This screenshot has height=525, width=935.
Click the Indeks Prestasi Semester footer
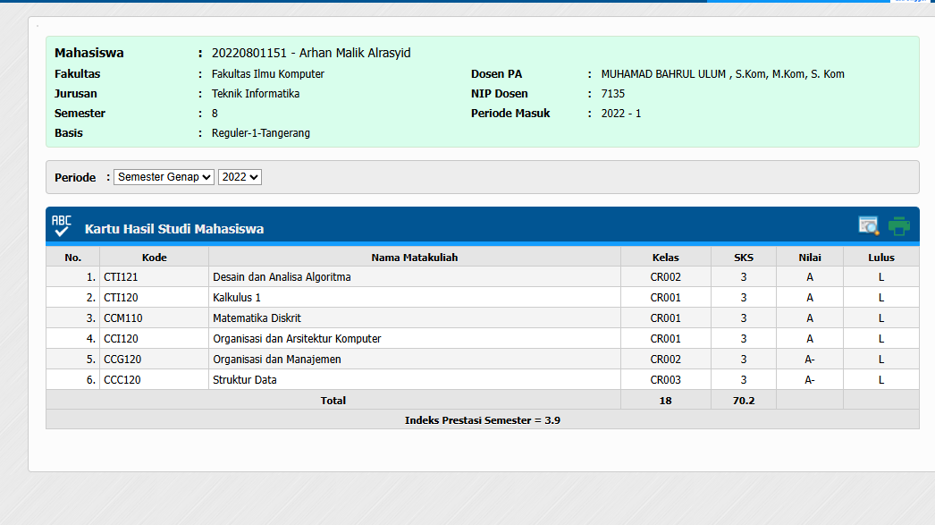point(482,420)
